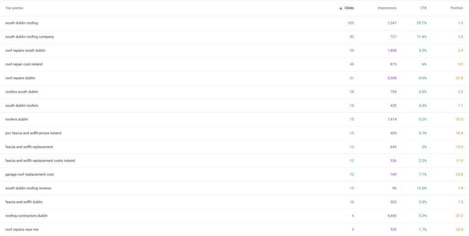The height and width of the screenshot is (236, 469).
Task: Click the 12.5% CTR value
Action: click(422, 189)
